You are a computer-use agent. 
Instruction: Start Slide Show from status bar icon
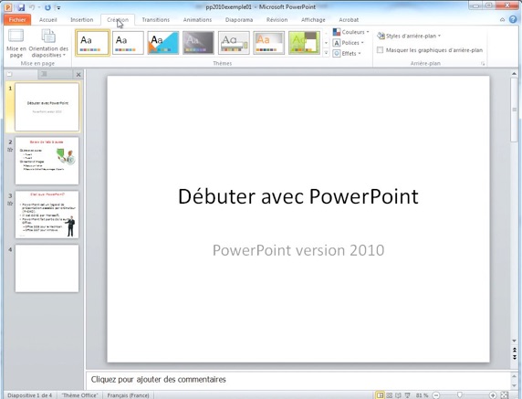tap(408, 395)
